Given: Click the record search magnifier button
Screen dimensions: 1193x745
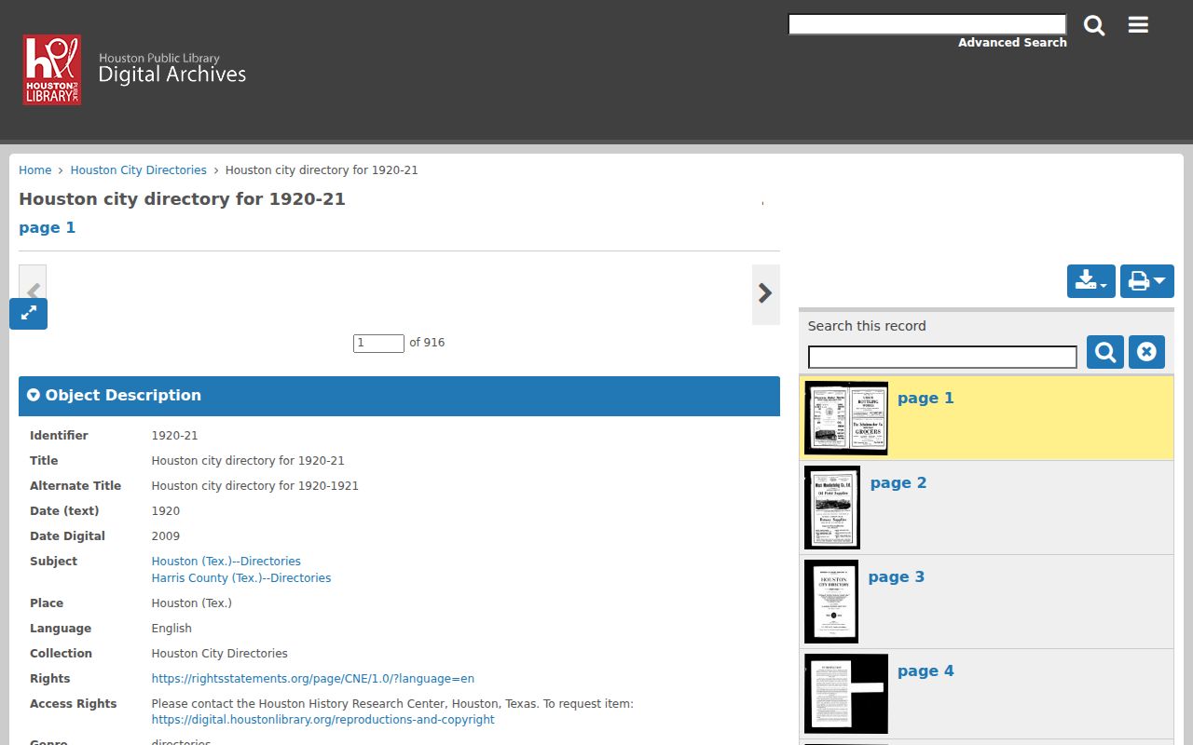Looking at the screenshot, I should [x=1105, y=352].
